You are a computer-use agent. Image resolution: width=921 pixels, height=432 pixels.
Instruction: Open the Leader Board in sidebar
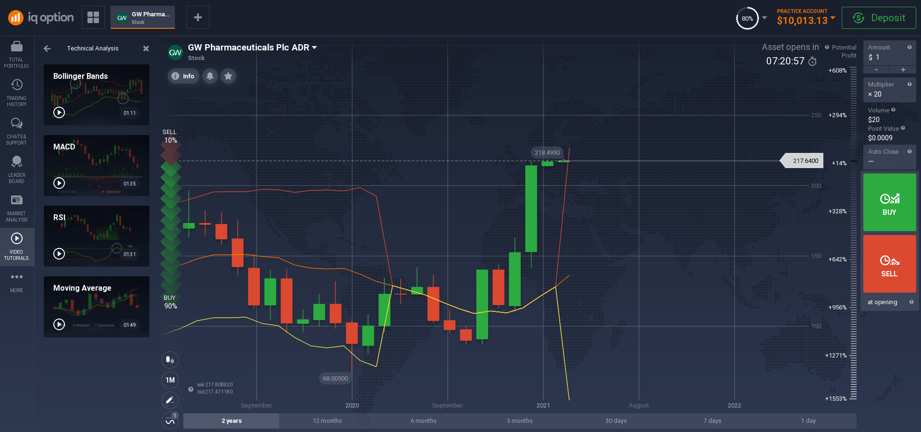(x=16, y=170)
